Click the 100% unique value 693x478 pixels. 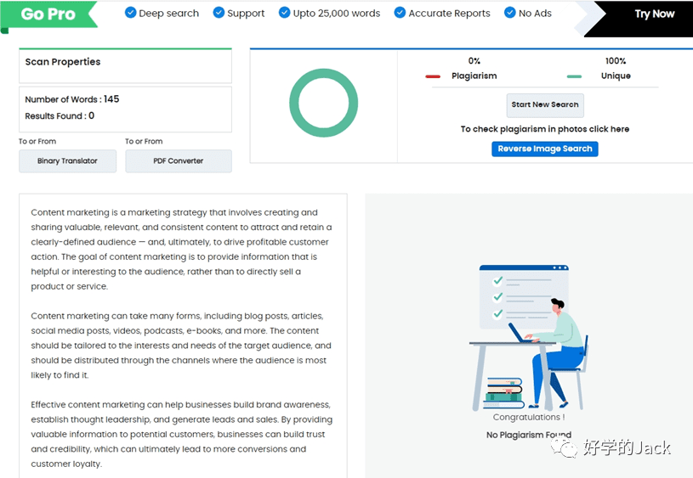coord(616,61)
